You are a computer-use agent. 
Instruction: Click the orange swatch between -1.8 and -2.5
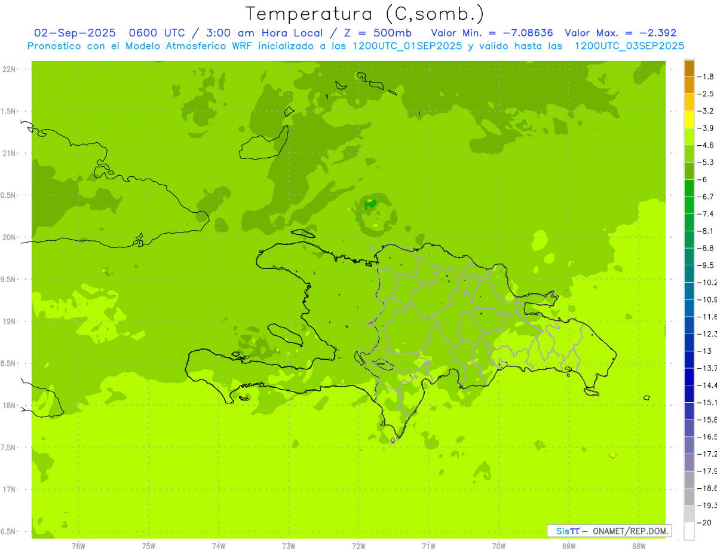[x=689, y=85]
